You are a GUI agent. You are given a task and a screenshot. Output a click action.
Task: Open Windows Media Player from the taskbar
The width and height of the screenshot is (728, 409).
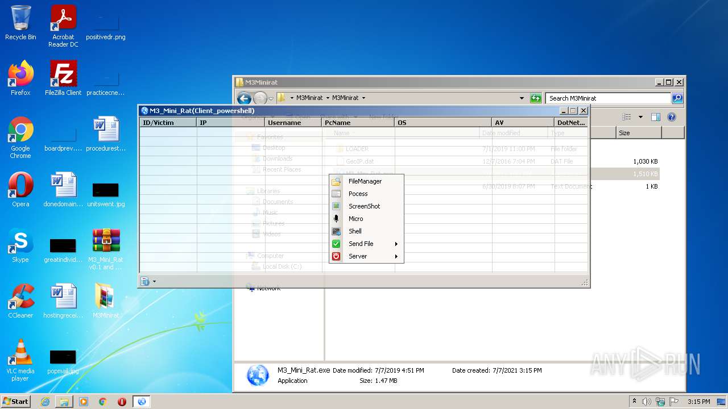(84, 402)
